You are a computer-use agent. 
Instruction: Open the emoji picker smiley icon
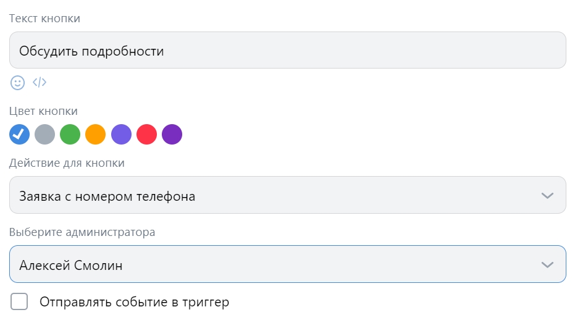[x=17, y=82]
